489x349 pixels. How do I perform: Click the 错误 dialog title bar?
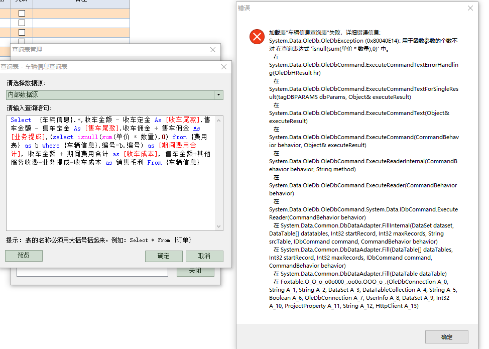coord(351,8)
